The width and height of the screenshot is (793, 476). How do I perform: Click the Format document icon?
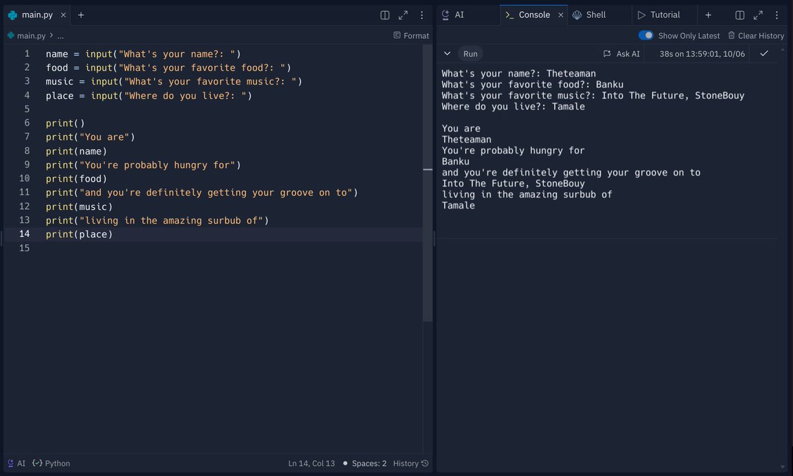(397, 36)
